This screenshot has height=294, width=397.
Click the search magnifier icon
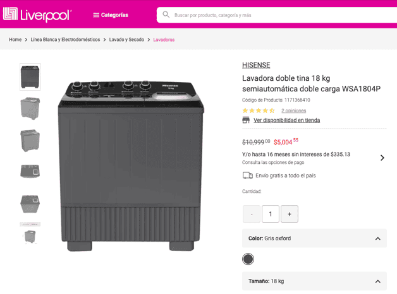point(166,15)
